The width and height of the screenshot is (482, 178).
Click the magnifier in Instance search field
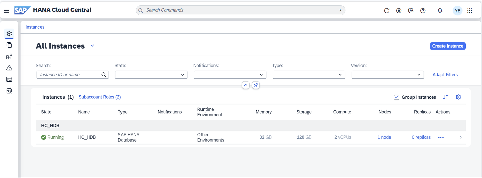point(104,75)
